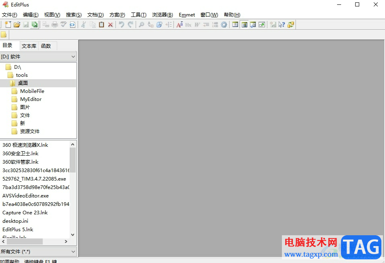Click the gear Preferences icon
The image size is (385, 263).
[x=224, y=25]
